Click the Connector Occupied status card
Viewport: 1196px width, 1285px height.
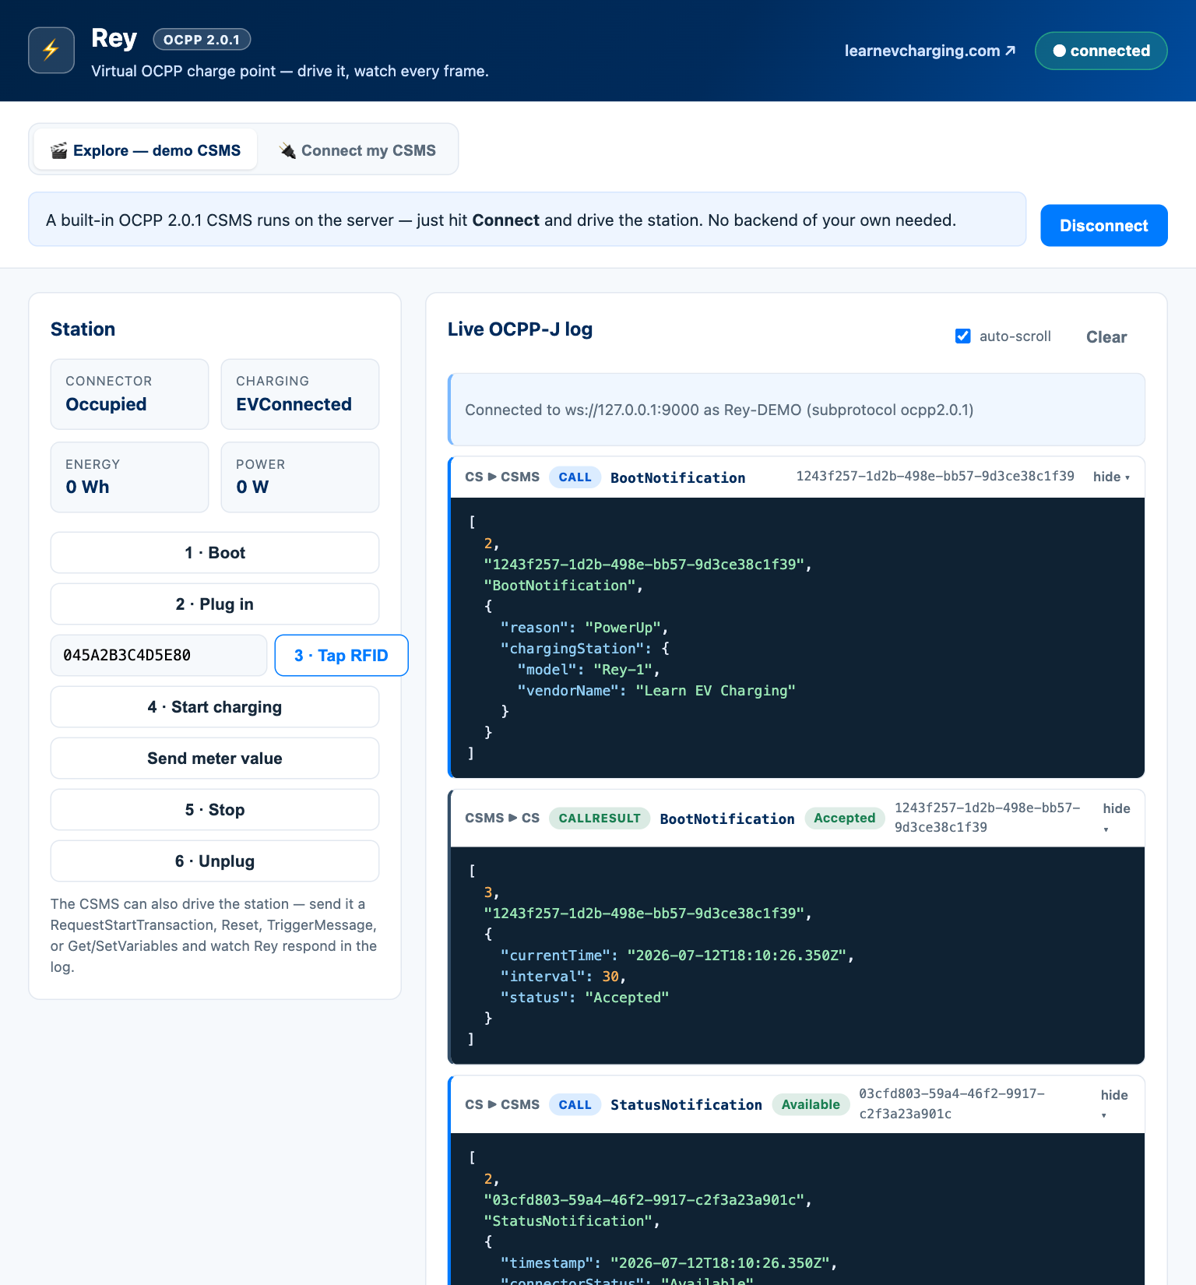click(x=129, y=394)
